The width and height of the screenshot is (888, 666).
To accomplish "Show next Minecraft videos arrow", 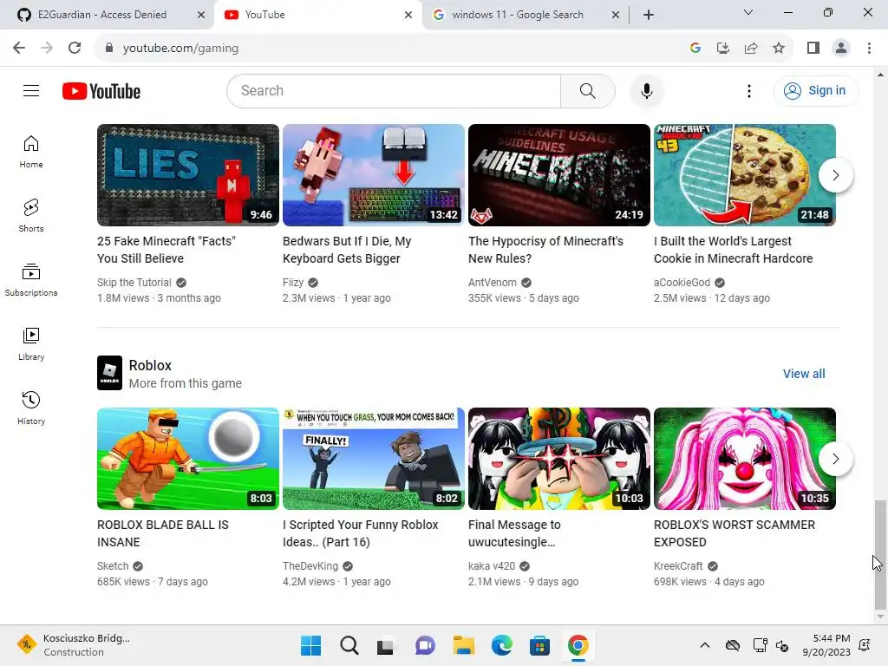I will (835, 175).
